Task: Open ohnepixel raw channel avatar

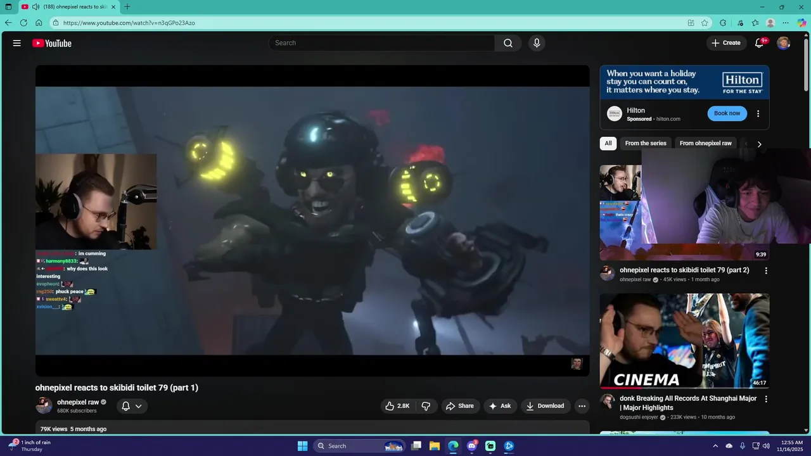Action: point(44,405)
